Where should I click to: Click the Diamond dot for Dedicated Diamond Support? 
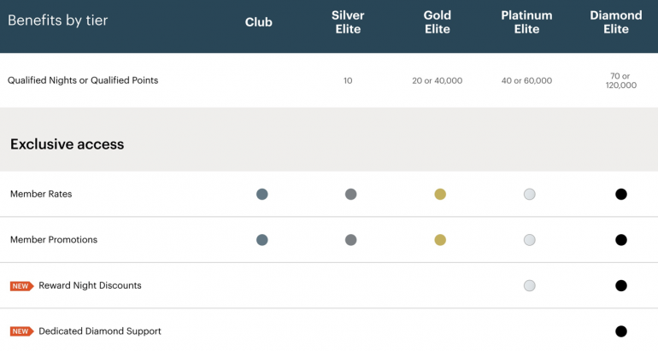(x=621, y=331)
